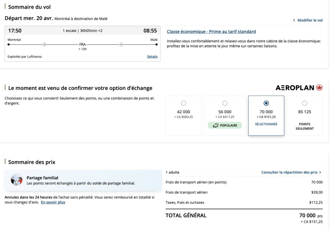331x230 pixels.
Task: Open the Détails link of the flight
Action: [x=152, y=57]
